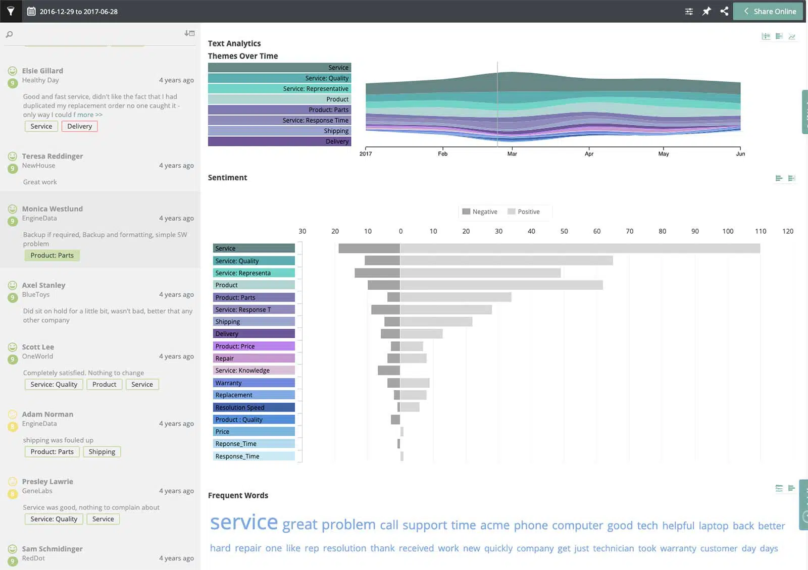This screenshot has width=808, height=570.
Task: Select the Repair row label in Sentiment chart
Action: [254, 358]
